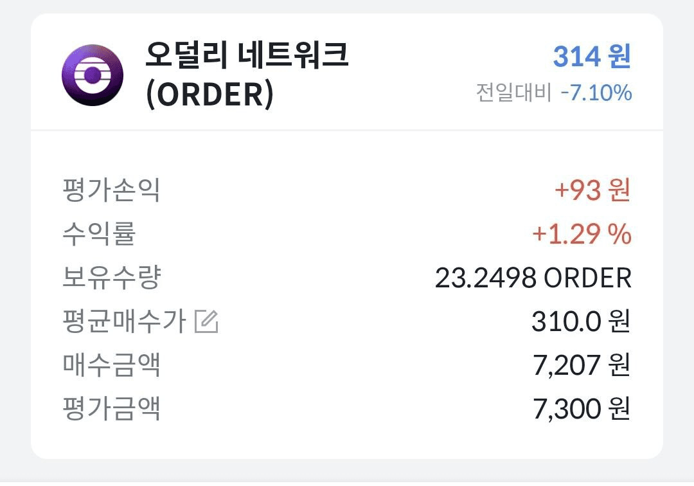Click the pencil edit icon beside 평균매수가

(x=207, y=321)
